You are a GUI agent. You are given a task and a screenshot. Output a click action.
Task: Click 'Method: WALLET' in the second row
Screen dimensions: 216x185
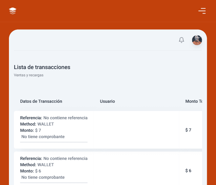tap(37, 165)
